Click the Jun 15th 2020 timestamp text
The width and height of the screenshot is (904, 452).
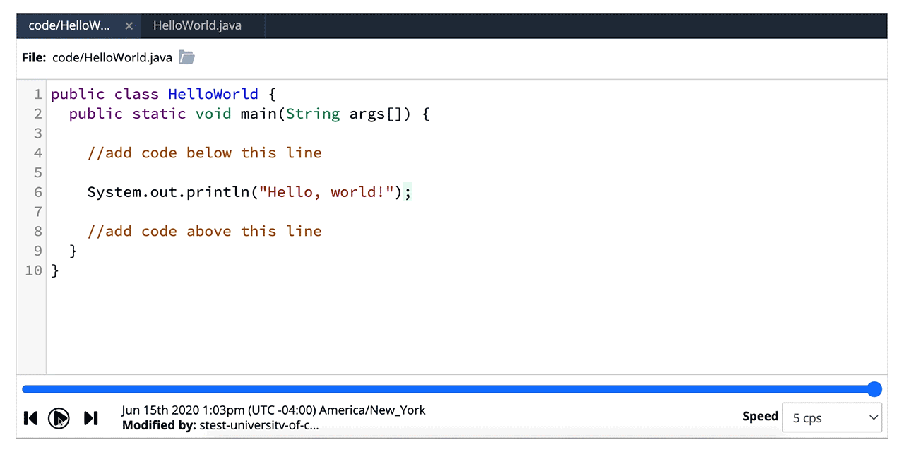(x=272, y=410)
